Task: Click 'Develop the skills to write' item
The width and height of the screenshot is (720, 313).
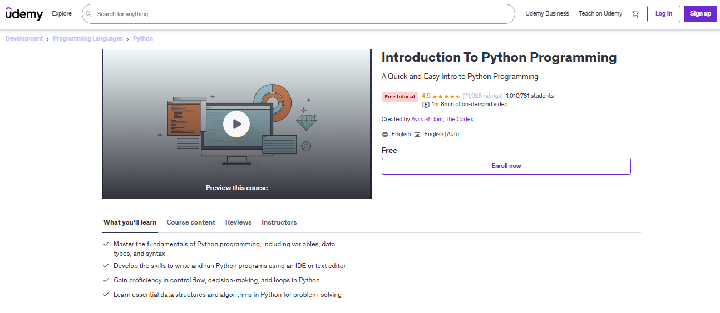Action: coord(230,266)
